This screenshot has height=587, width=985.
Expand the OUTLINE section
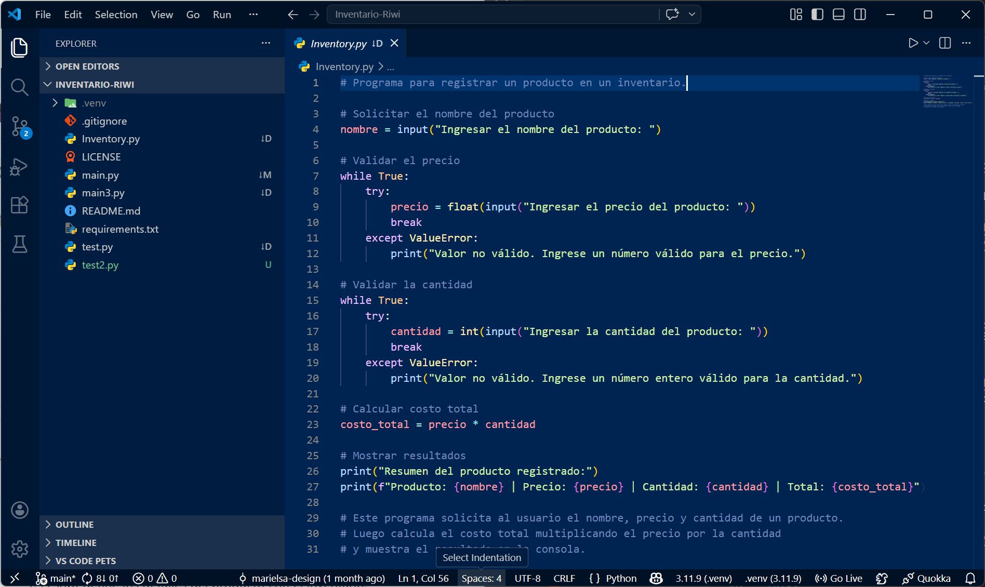coord(75,525)
